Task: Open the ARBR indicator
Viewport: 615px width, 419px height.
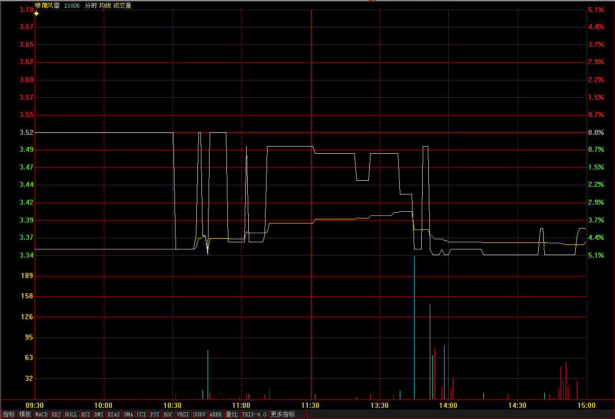Action: point(216,415)
